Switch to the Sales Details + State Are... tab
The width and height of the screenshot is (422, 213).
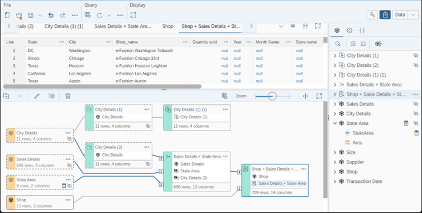(x=123, y=26)
